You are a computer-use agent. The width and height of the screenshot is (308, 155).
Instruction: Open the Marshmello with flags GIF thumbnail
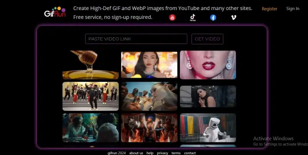coord(208,128)
